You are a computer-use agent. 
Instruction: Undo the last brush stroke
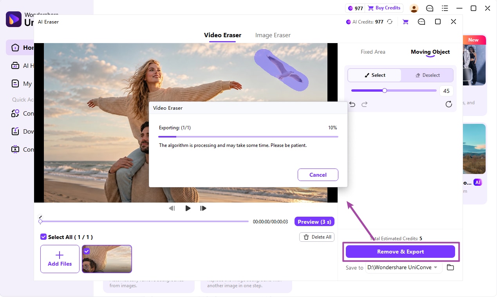click(x=352, y=104)
